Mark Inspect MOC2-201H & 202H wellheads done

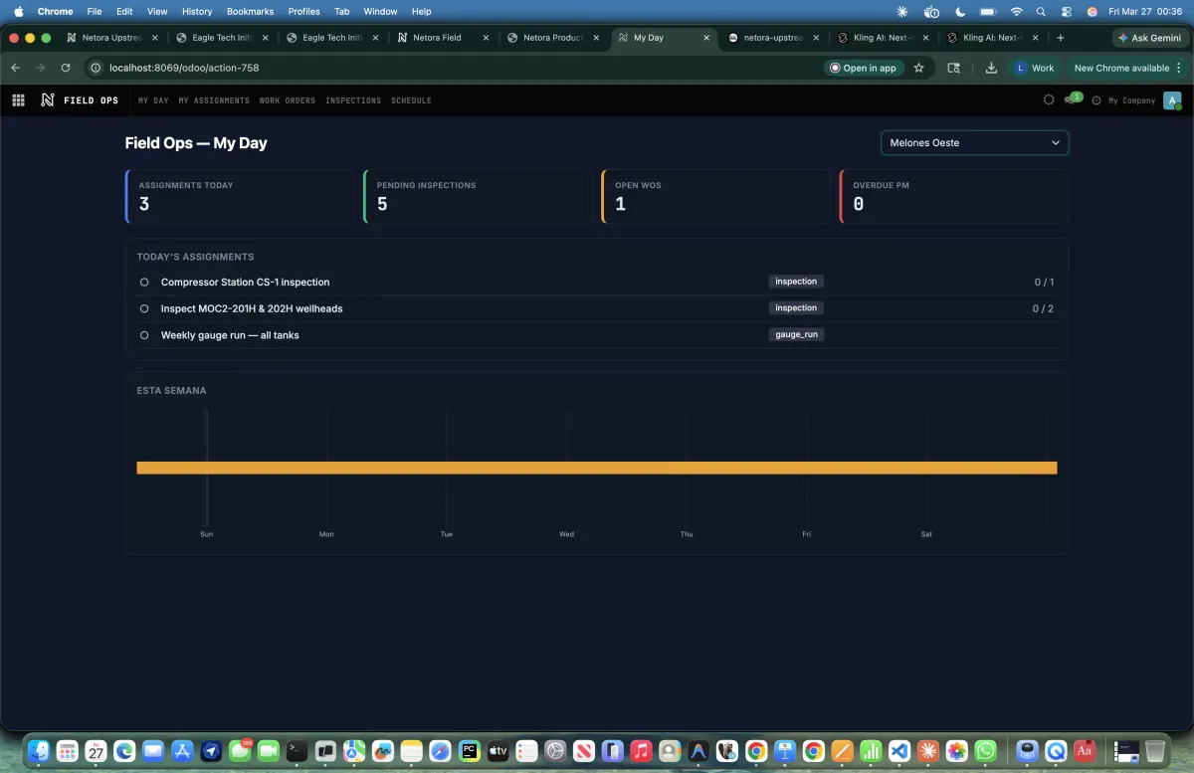[x=143, y=308]
